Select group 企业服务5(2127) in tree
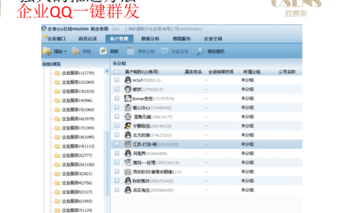The image size is (338, 213). click(77, 192)
